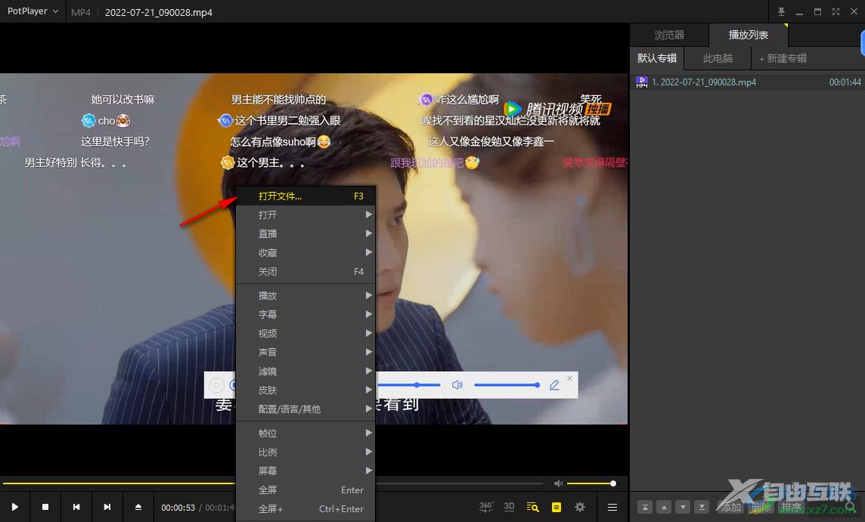This screenshot has height=522, width=865.
Task: Toggle the yellow playlist panel icon
Action: pos(556,507)
